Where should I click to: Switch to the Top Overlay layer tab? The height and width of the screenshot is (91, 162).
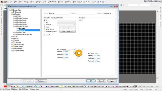click(66, 86)
